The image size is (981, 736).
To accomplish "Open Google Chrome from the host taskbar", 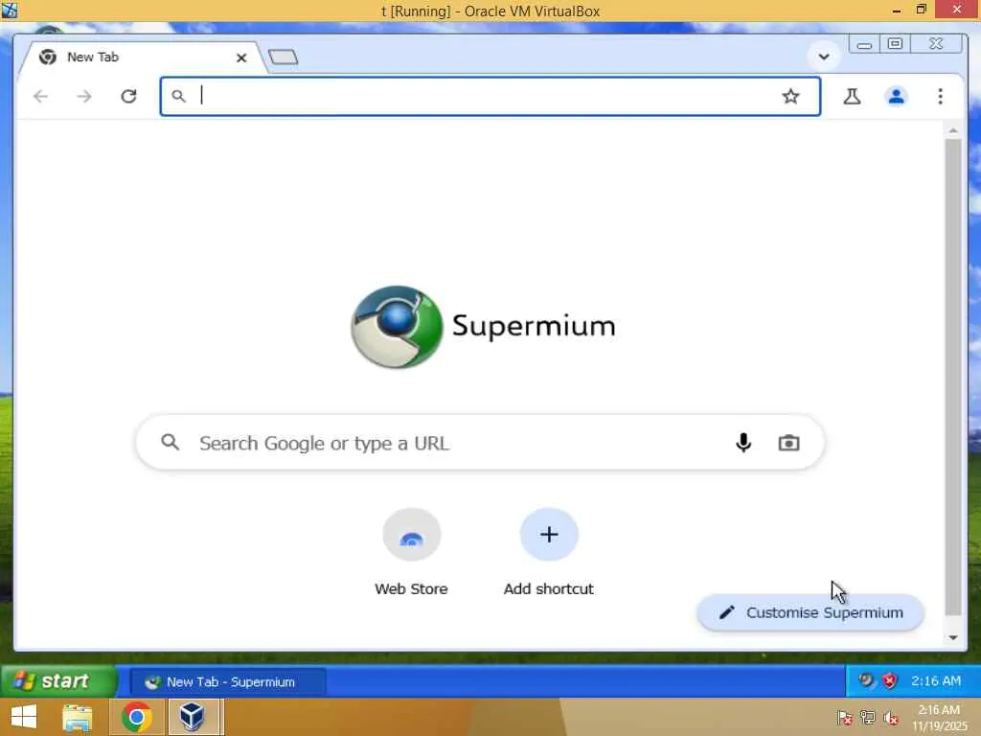I will point(136,717).
